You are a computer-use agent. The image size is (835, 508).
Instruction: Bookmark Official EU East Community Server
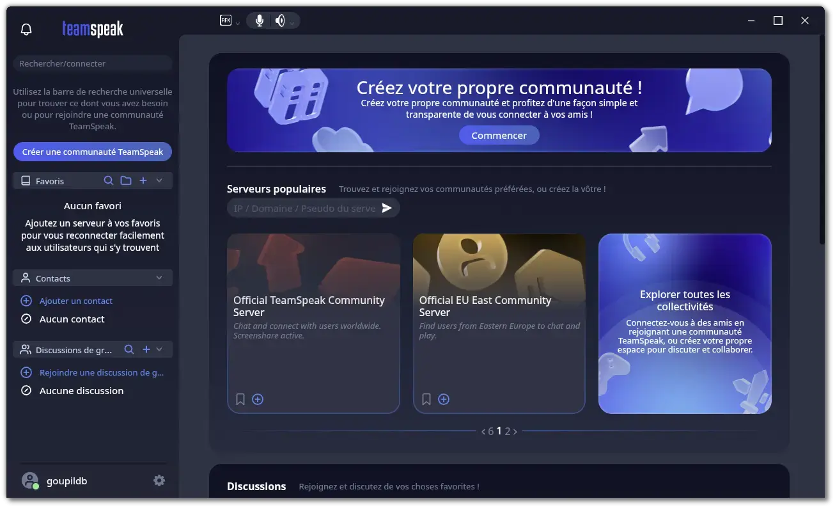426,399
